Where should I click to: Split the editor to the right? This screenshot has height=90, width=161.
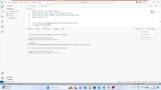click(x=156, y=6)
